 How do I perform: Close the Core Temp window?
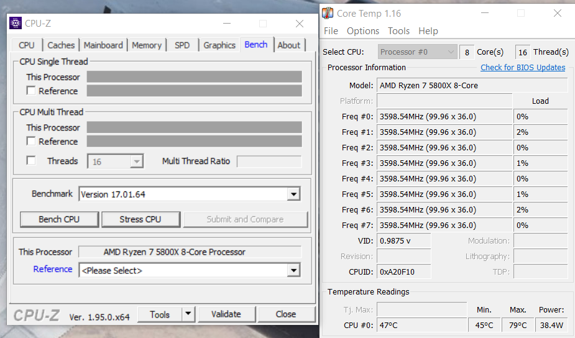[558, 13]
